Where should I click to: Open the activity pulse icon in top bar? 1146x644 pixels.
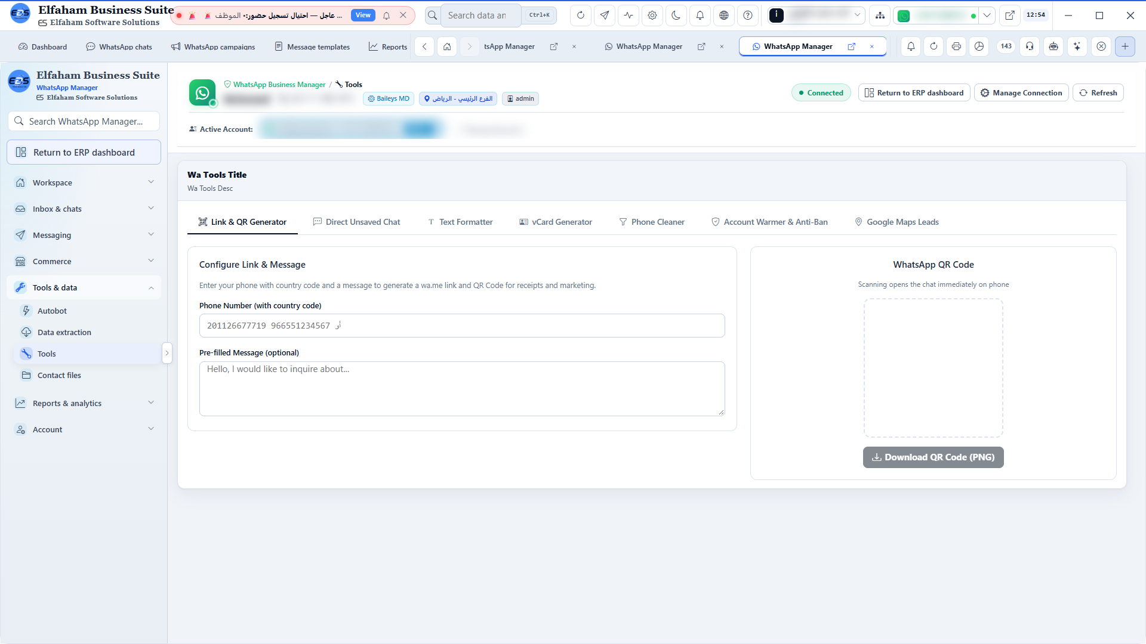[629, 16]
